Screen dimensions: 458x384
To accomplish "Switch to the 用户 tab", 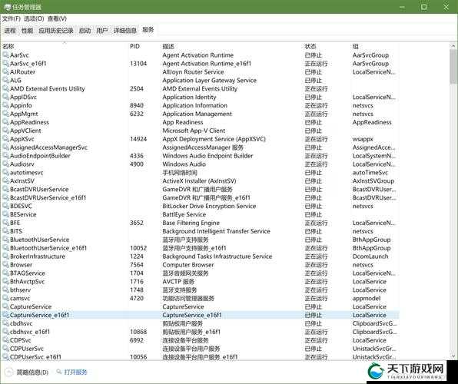I will tap(102, 31).
